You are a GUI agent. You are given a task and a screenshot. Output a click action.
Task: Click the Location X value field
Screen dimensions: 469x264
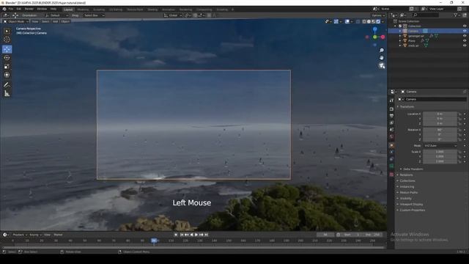[x=440, y=114]
